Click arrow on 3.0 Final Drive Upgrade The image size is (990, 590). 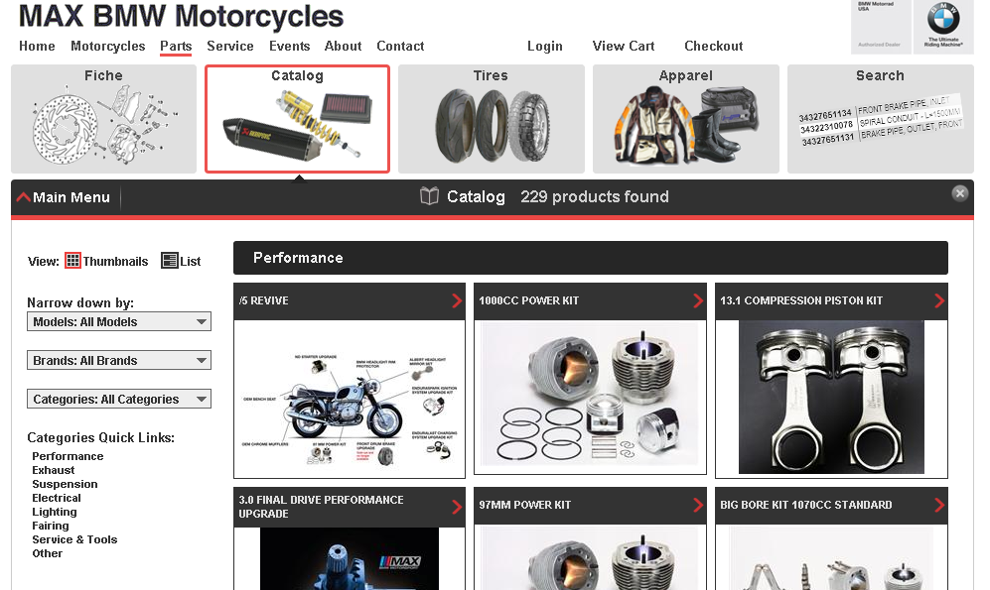point(457,507)
